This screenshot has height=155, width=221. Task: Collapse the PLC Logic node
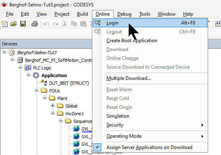point(20,67)
